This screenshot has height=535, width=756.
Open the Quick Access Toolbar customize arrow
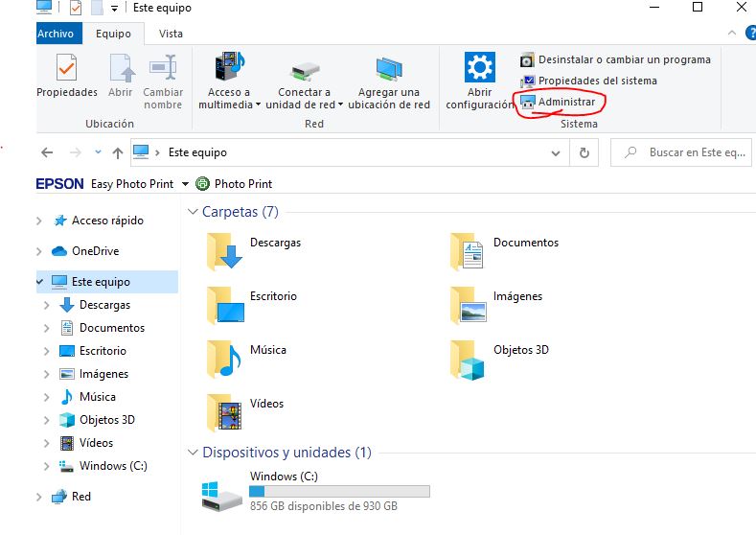click(x=114, y=9)
